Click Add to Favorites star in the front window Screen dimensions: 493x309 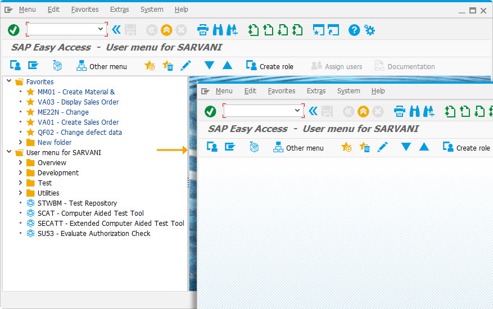346,147
